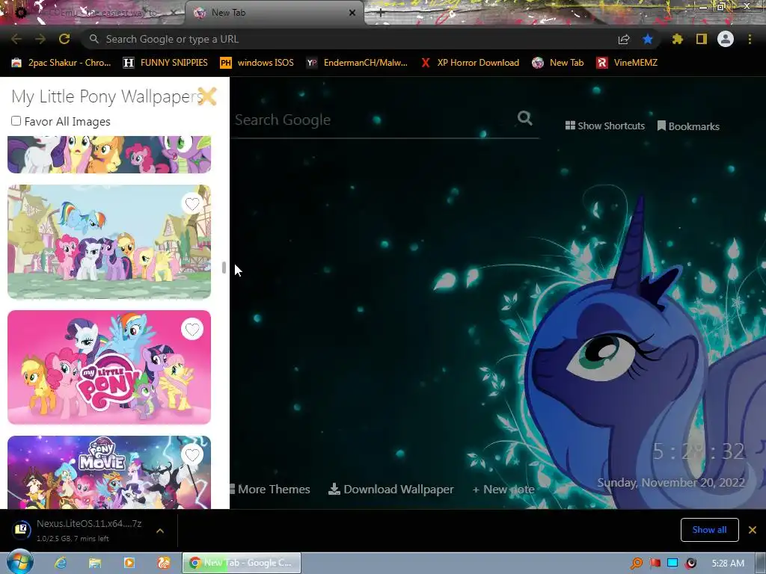
Task: Click the New Tab - Google Chrome taskbar button
Action: coord(242,563)
